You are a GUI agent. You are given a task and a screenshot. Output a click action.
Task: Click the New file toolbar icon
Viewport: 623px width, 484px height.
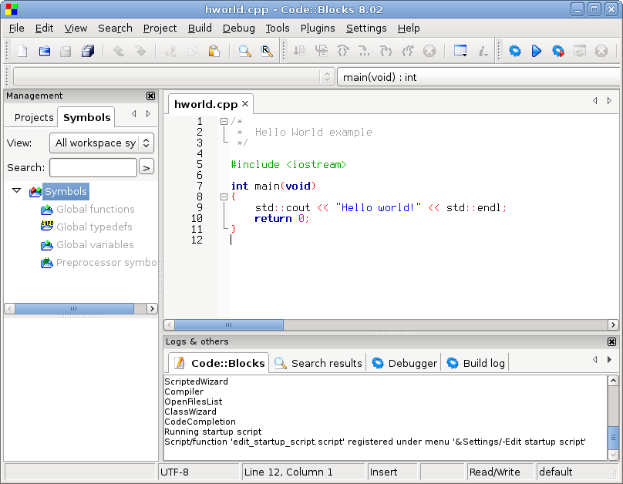click(22, 52)
